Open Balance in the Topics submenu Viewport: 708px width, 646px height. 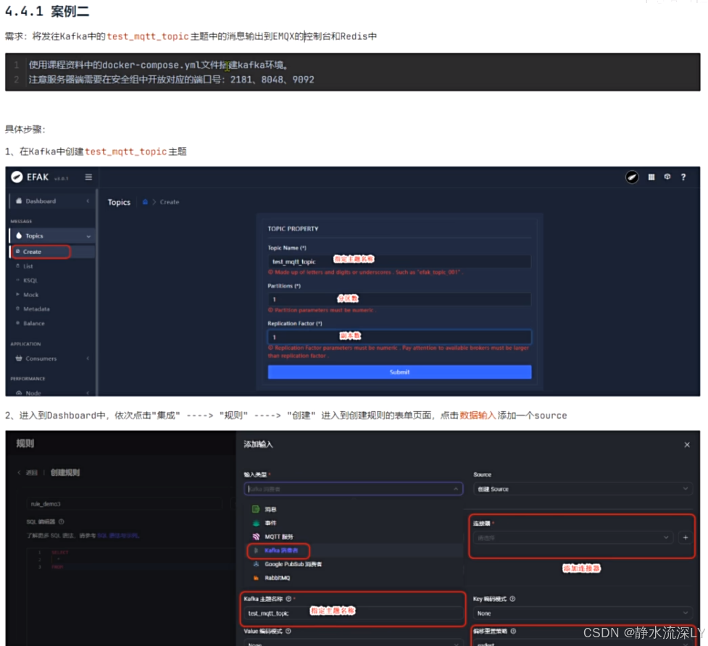tap(34, 324)
